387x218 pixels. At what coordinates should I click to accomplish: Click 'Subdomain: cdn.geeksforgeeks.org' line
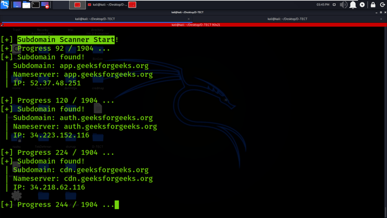pos(81,170)
